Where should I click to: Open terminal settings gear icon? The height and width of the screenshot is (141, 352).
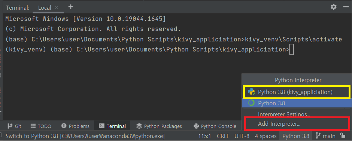[334, 7]
